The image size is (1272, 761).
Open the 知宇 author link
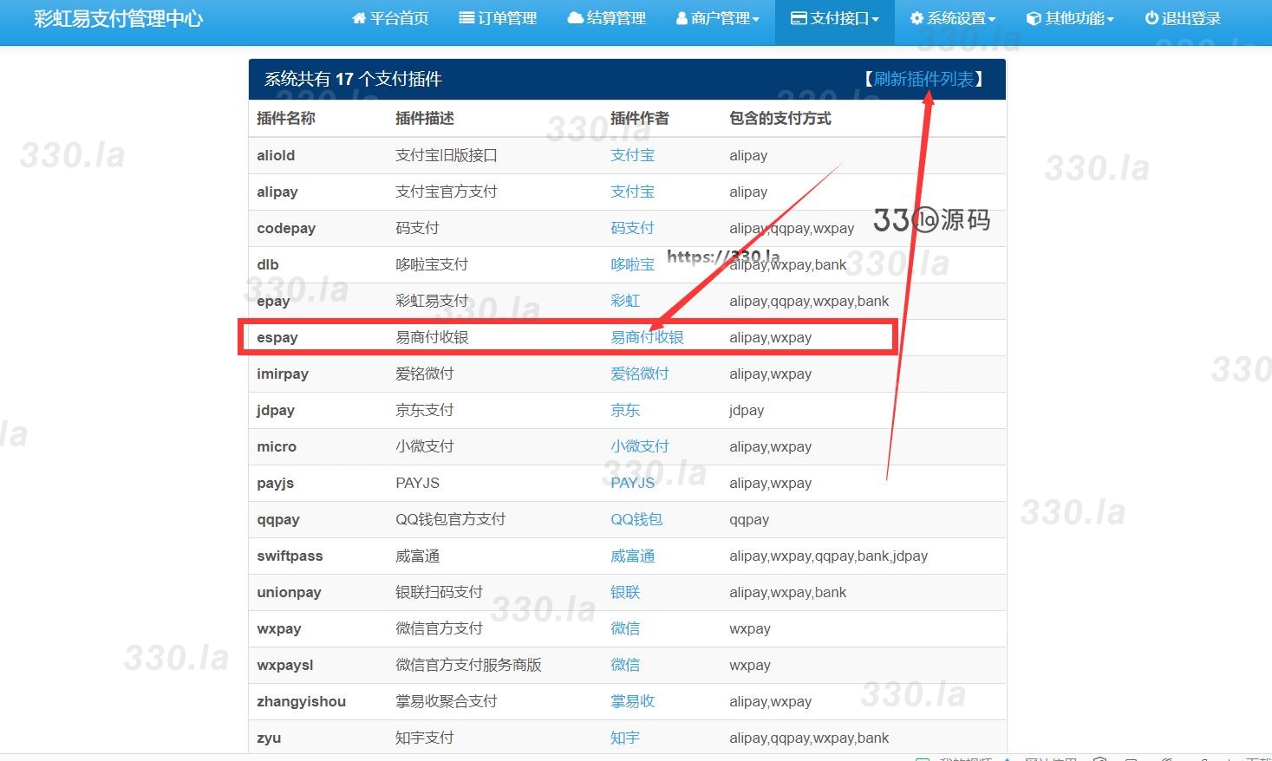pyautogui.click(x=625, y=738)
